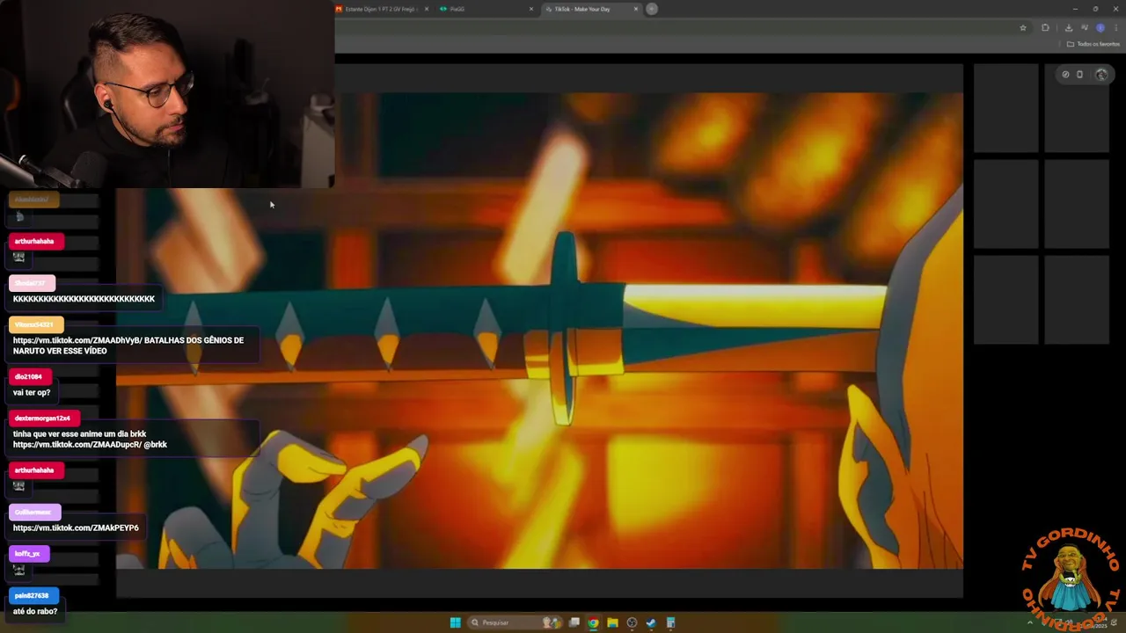Close the TikTok - Make Your Day tab
This screenshot has height=633, width=1126.
(x=636, y=9)
